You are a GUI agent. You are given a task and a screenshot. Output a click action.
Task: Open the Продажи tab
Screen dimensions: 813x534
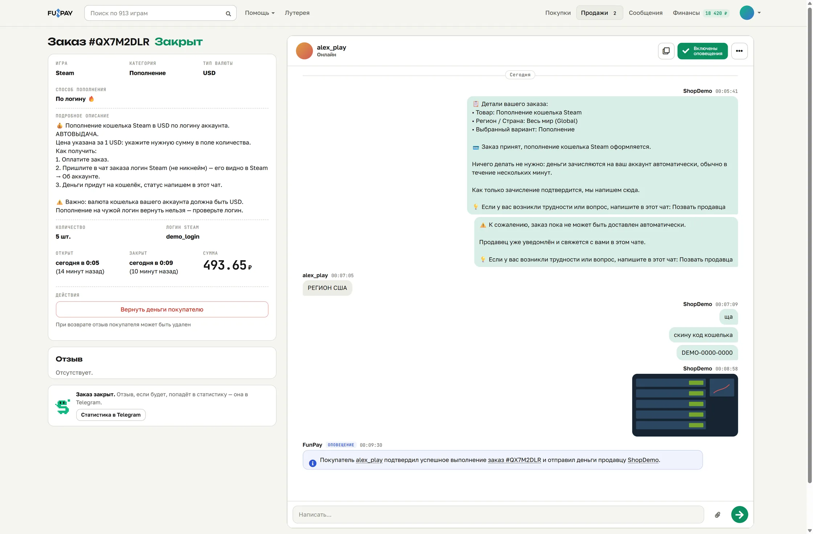click(x=599, y=13)
